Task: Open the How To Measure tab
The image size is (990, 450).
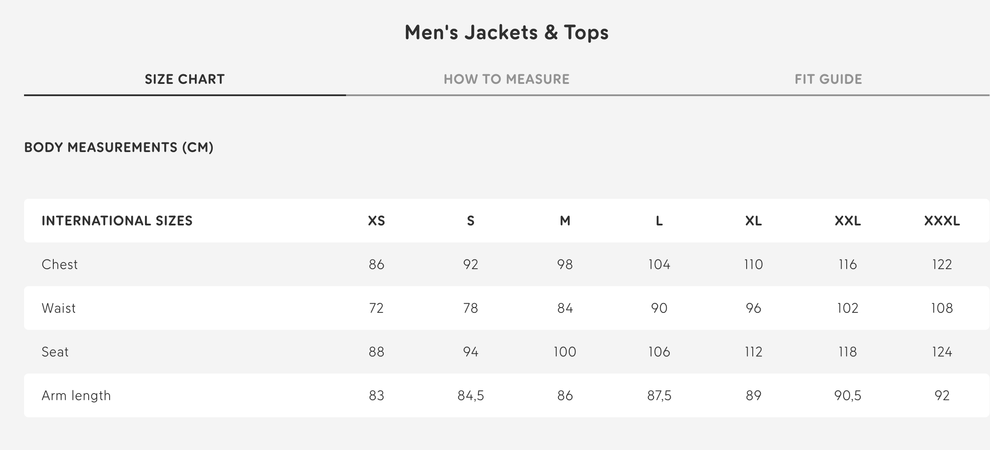Action: pos(507,79)
